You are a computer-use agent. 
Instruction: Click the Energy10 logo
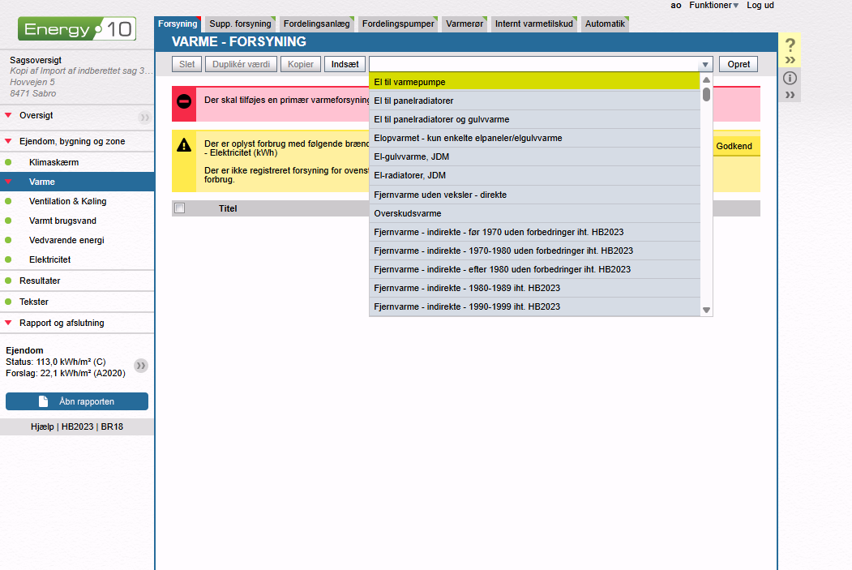77,30
